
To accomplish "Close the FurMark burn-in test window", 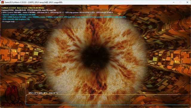I will (x=187, y=2).
